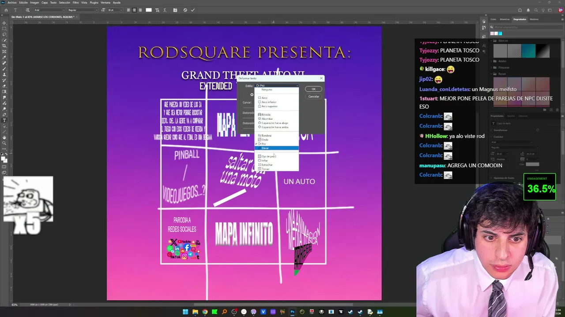
Task: Cancel current text edits icon
Action: [x=185, y=10]
